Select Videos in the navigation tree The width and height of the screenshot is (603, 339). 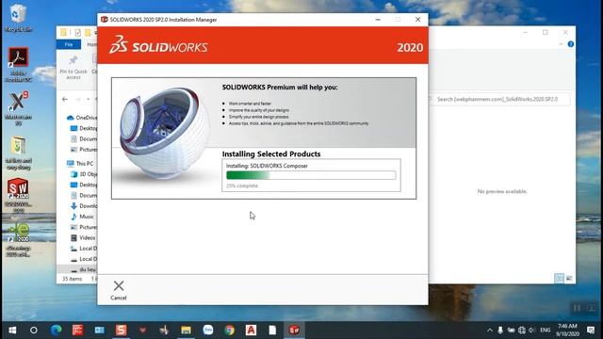click(x=83, y=238)
